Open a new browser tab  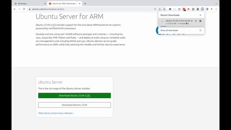coord(85,4)
